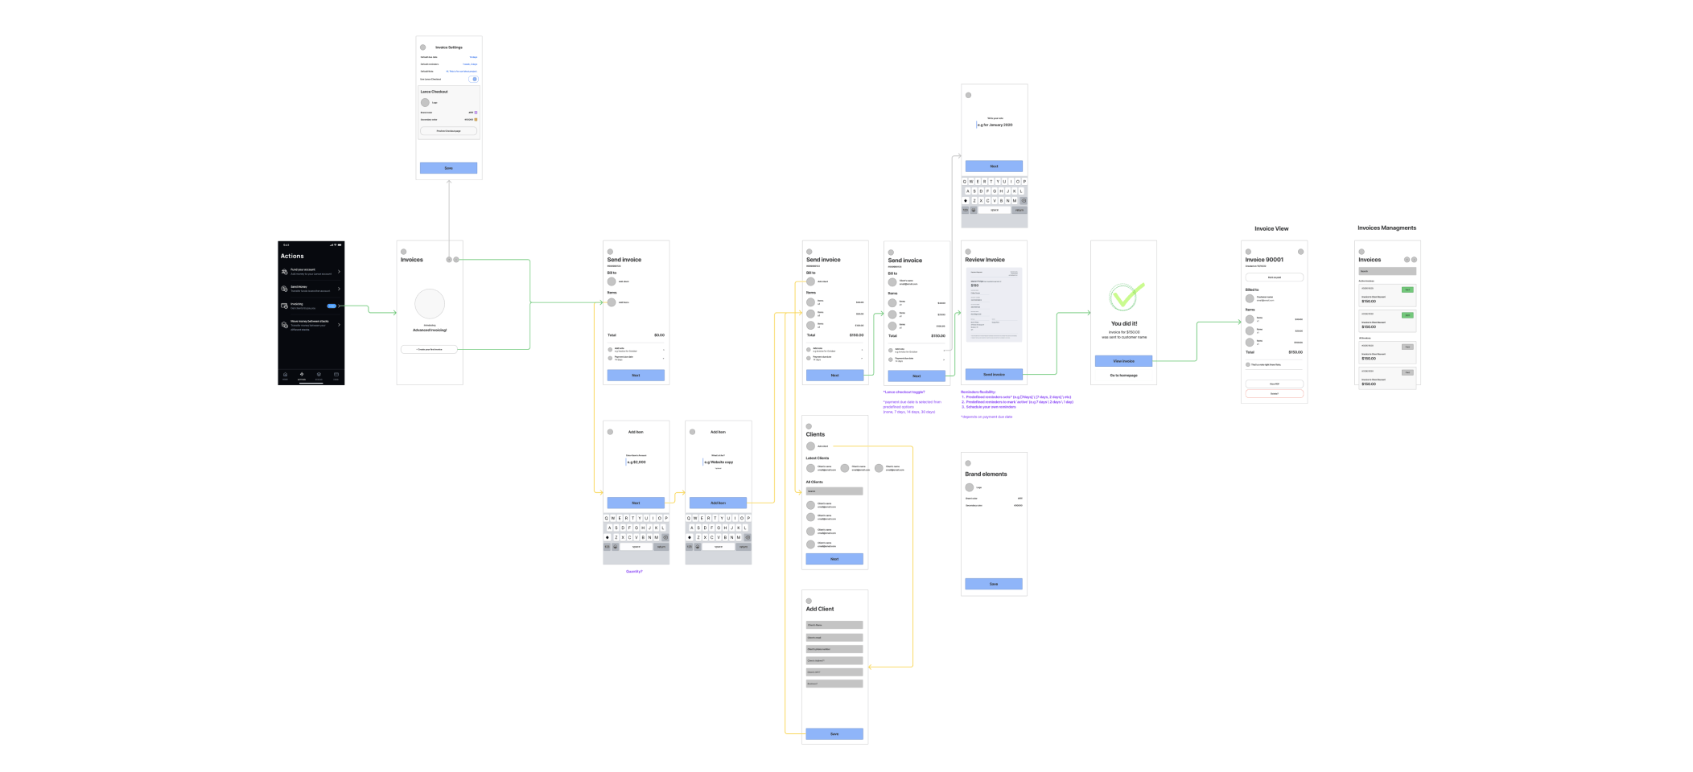Expand the Fund your account row chevron
The height and width of the screenshot is (772, 1693).
[x=339, y=272]
